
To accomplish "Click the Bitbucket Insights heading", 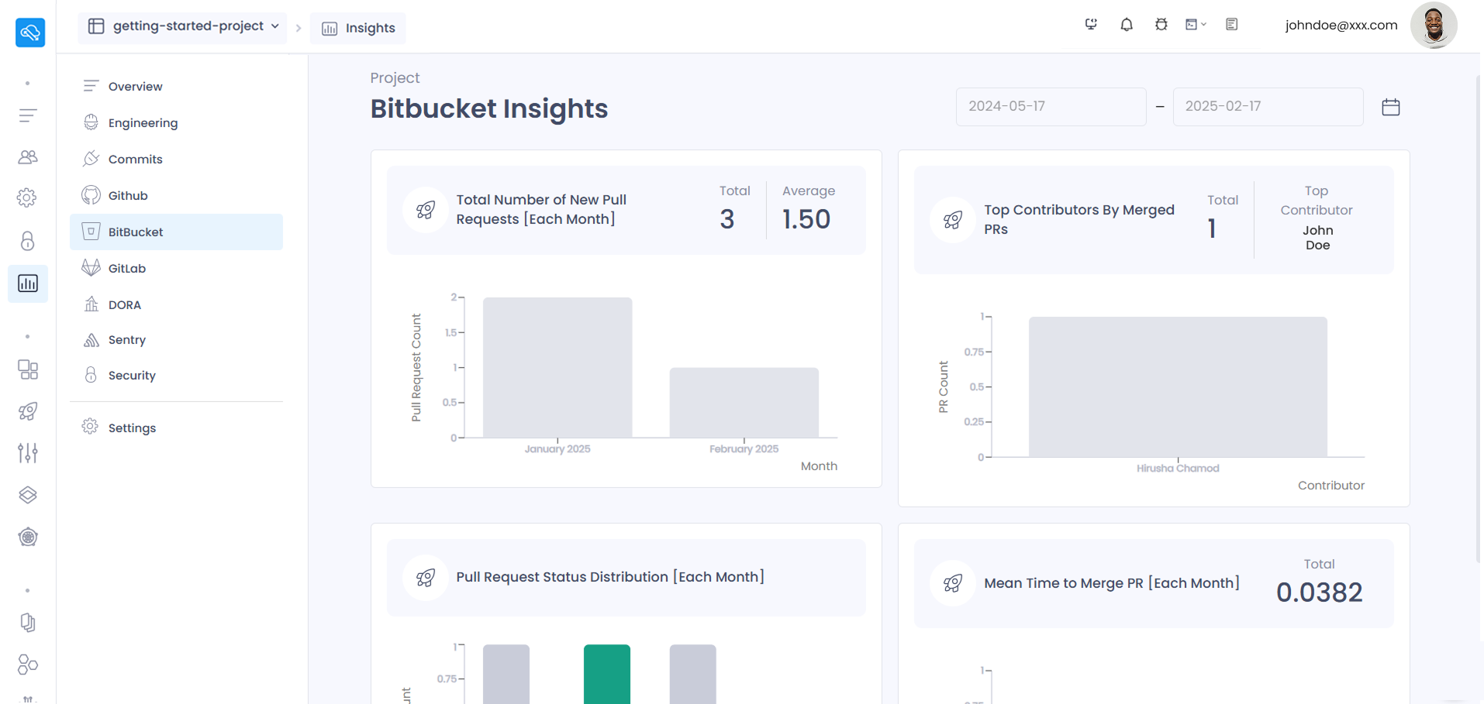I will pyautogui.click(x=489, y=108).
